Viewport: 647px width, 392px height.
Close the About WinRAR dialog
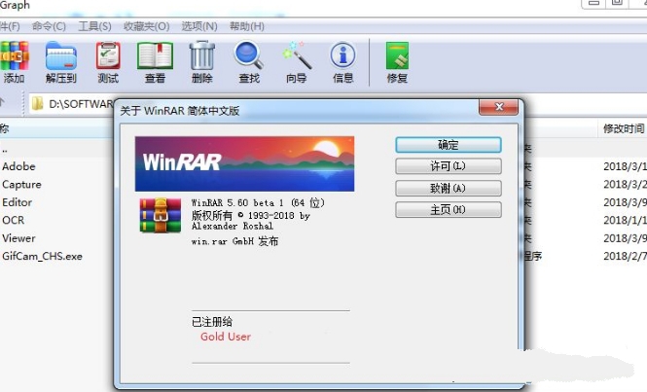coord(498,107)
